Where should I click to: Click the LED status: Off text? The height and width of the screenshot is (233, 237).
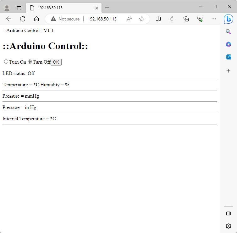(19, 73)
